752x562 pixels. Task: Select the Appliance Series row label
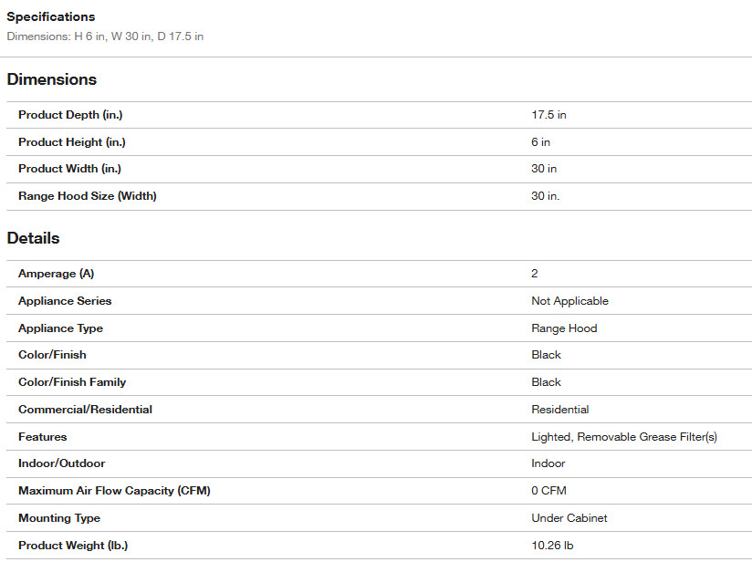click(65, 301)
